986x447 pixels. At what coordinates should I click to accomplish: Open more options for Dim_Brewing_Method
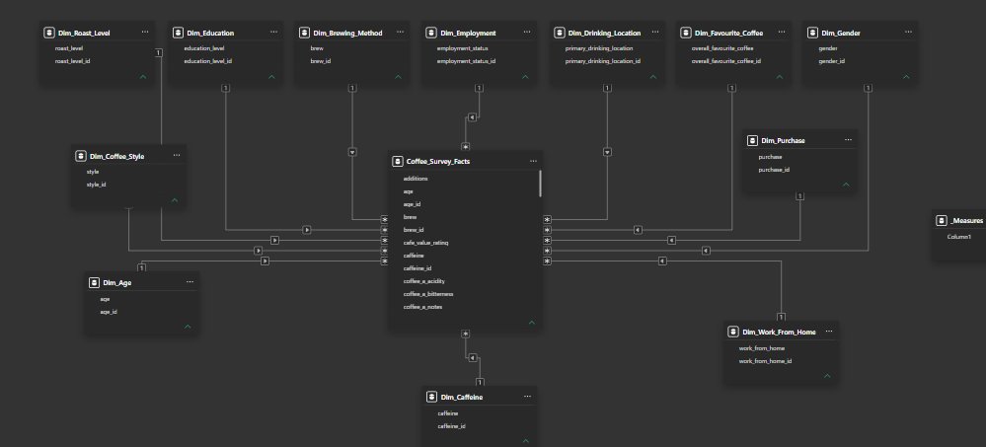(401, 32)
